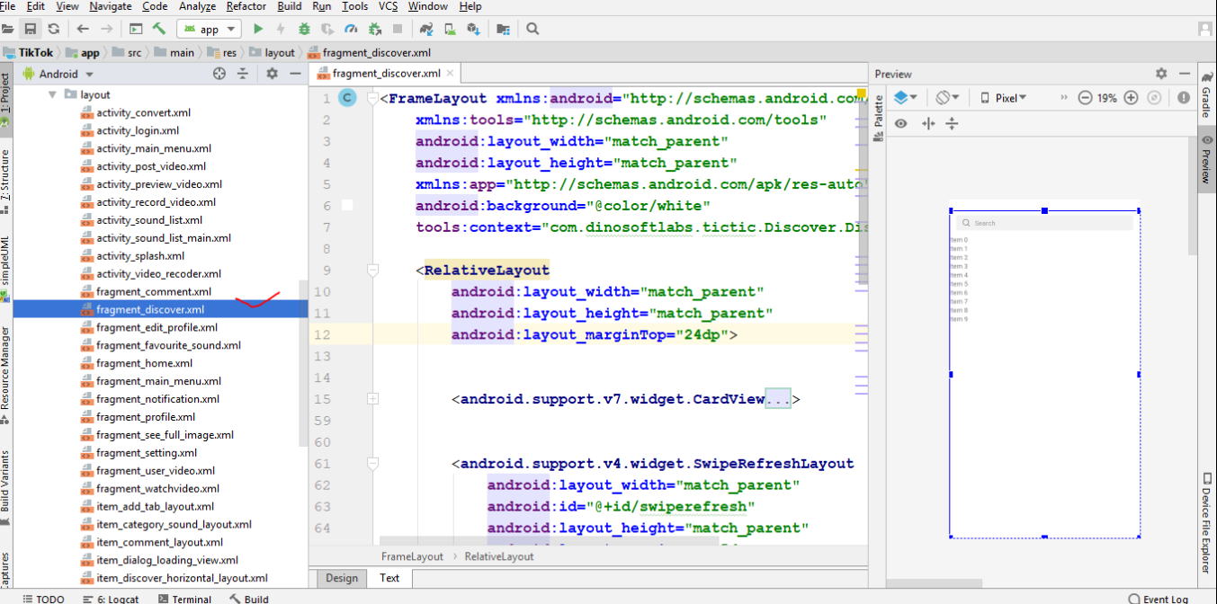Collapse the layout folder in project tree
Viewport: 1217px width, 604px height.
pyautogui.click(x=52, y=94)
